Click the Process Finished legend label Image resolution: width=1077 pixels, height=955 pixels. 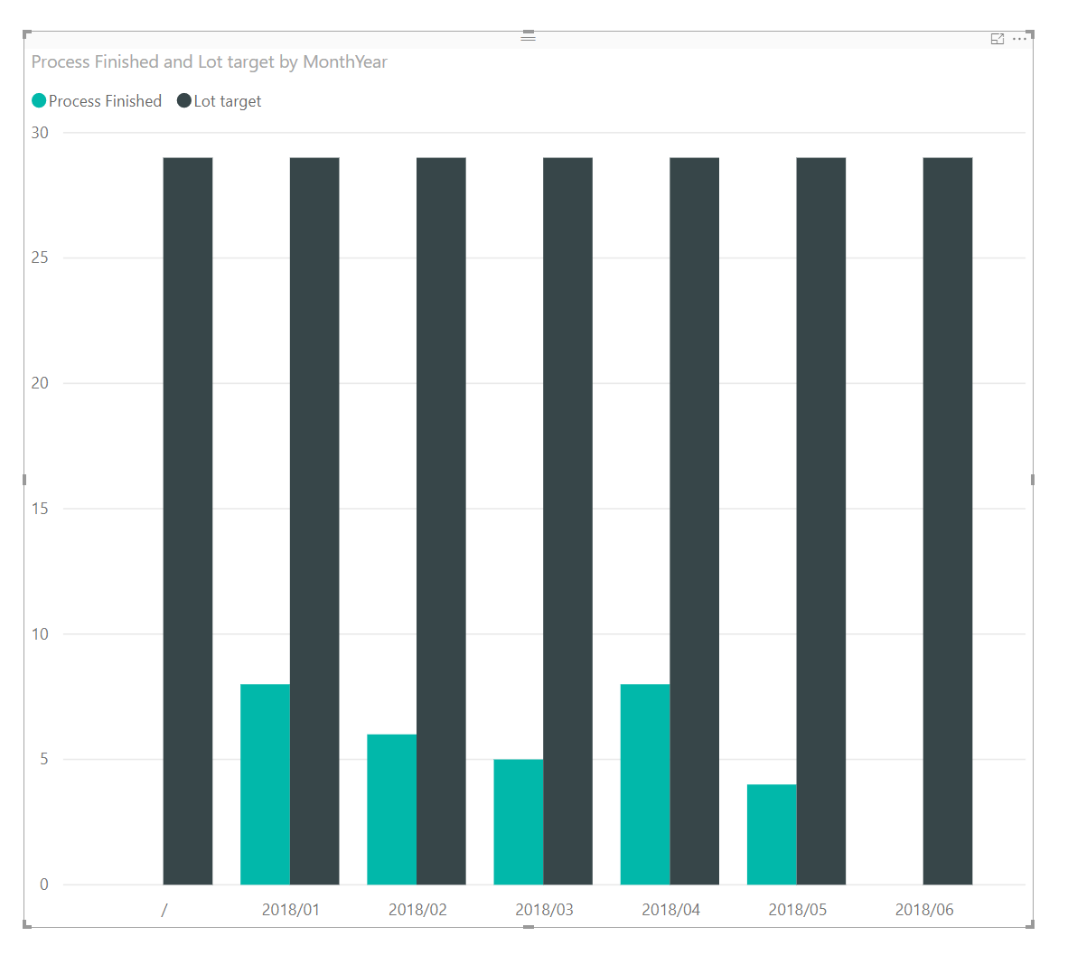pyautogui.click(x=105, y=102)
